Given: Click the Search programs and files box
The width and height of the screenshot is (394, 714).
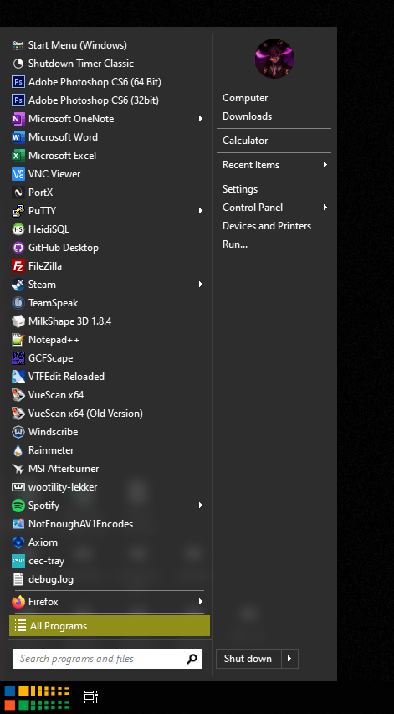Looking at the screenshot, I should click(108, 659).
